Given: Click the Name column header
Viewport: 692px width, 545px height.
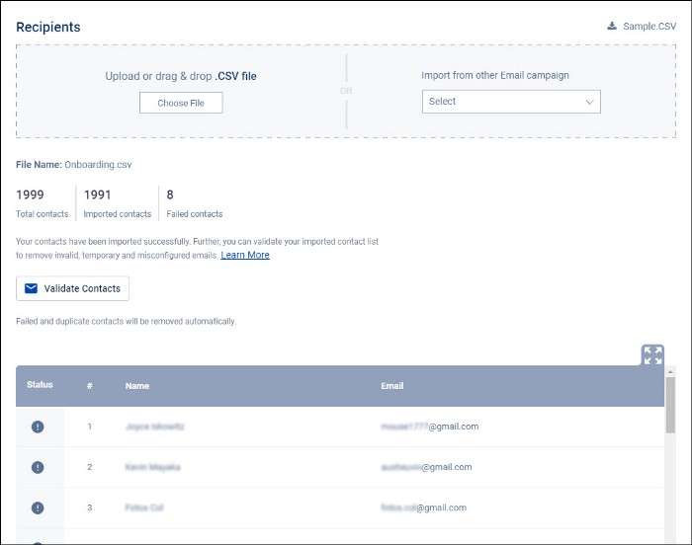Looking at the screenshot, I should pyautogui.click(x=137, y=386).
